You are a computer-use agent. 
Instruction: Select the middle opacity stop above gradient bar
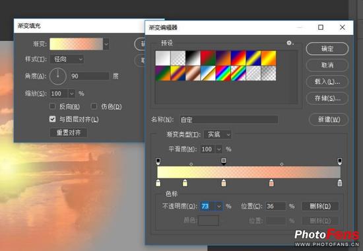point(224,161)
